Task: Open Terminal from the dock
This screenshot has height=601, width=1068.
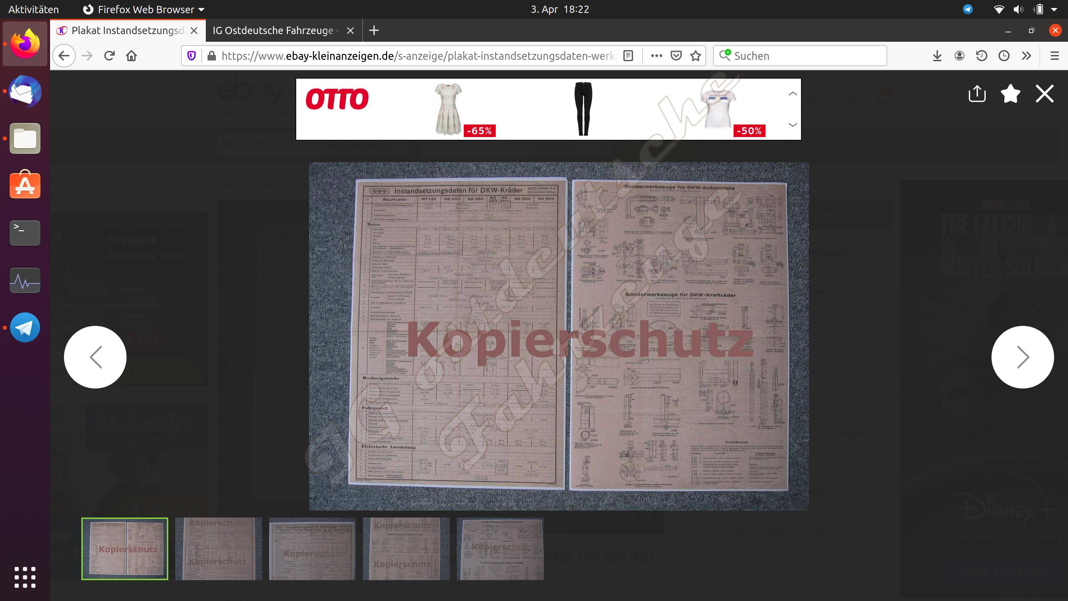Action: 25,233
